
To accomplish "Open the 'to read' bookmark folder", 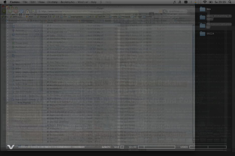I will pyautogui.click(x=137, y=16).
